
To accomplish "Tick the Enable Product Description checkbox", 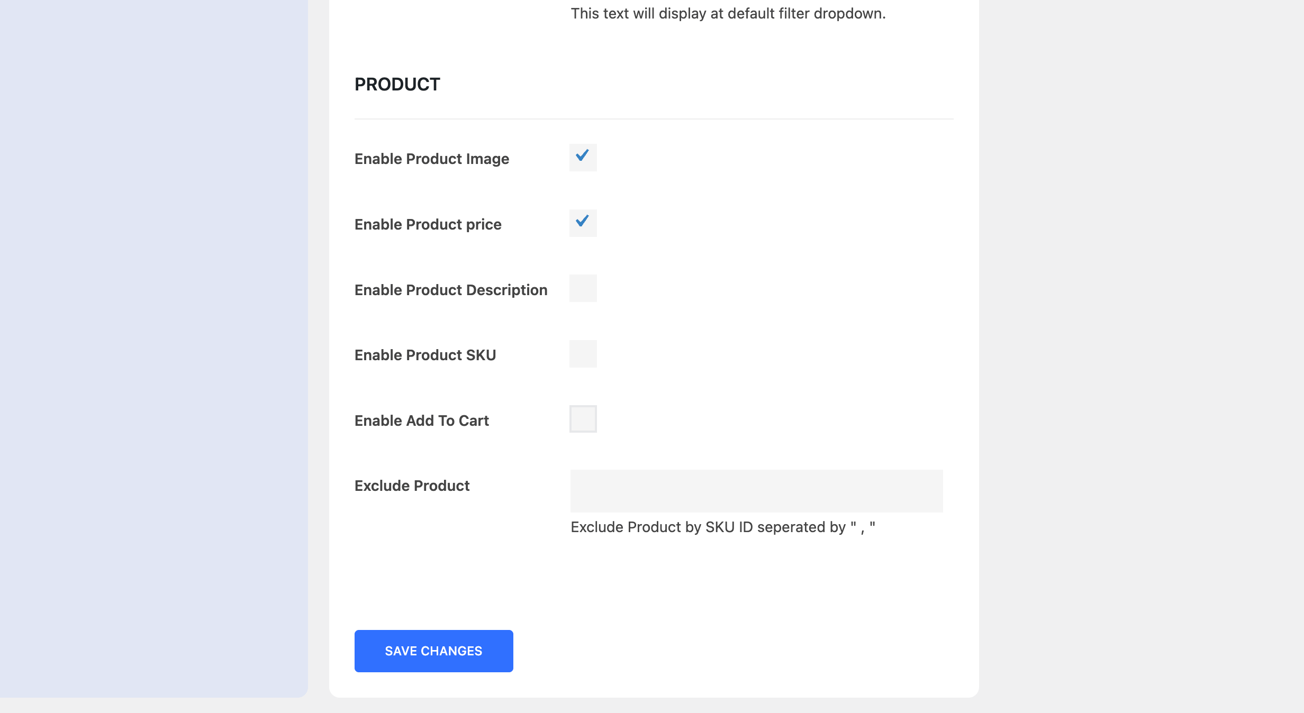I will click(583, 288).
